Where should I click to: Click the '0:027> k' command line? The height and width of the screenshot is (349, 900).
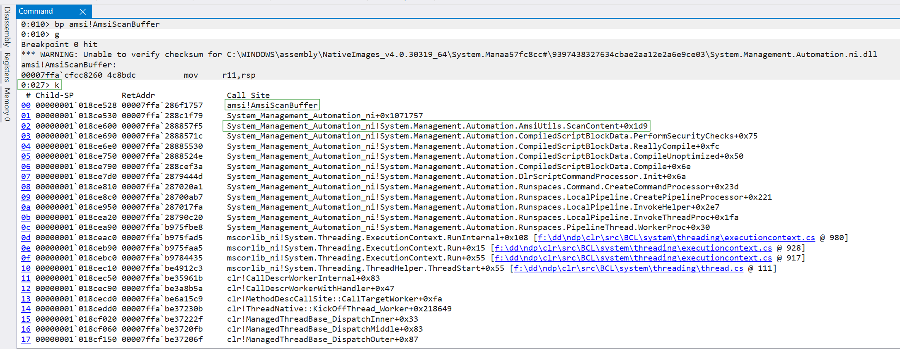pyautogui.click(x=40, y=85)
